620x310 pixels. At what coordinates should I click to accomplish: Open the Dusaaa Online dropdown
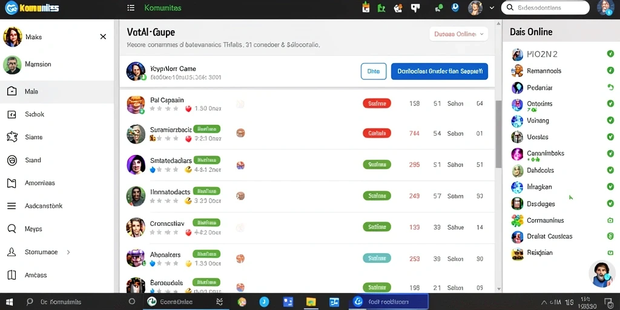pos(459,34)
